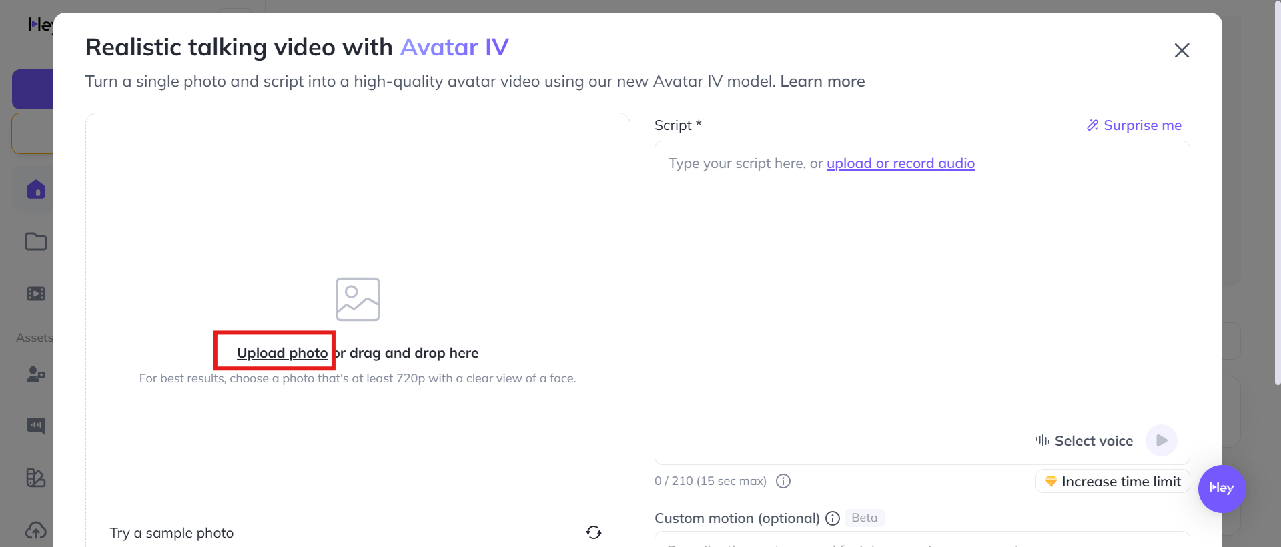Open Avatars in the sidebar
Viewport: 1281px width, 547px height.
point(36,374)
